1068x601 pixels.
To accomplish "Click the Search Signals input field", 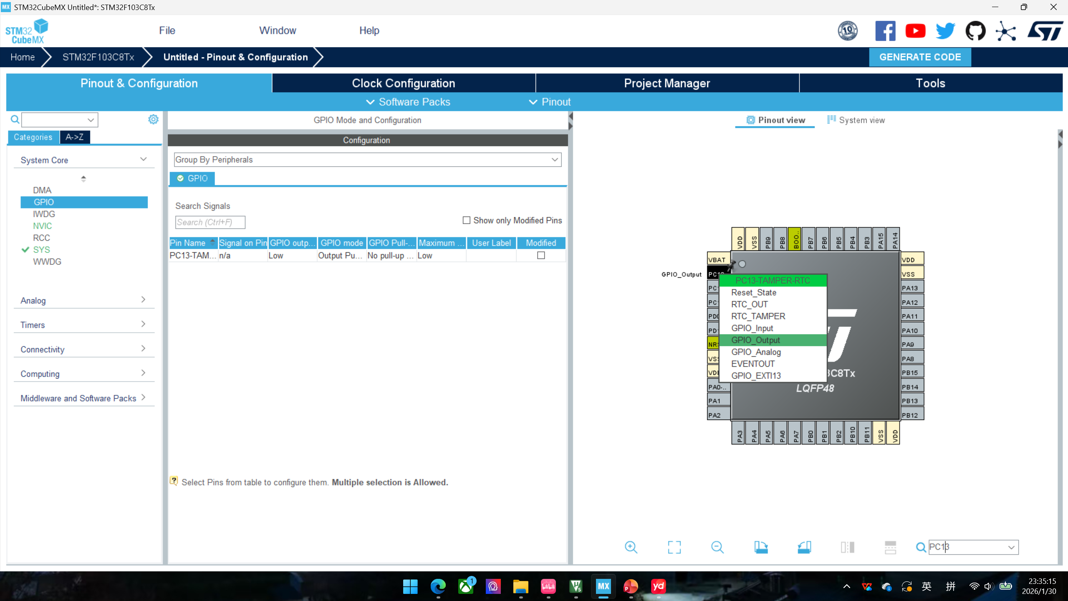I will [x=210, y=222].
